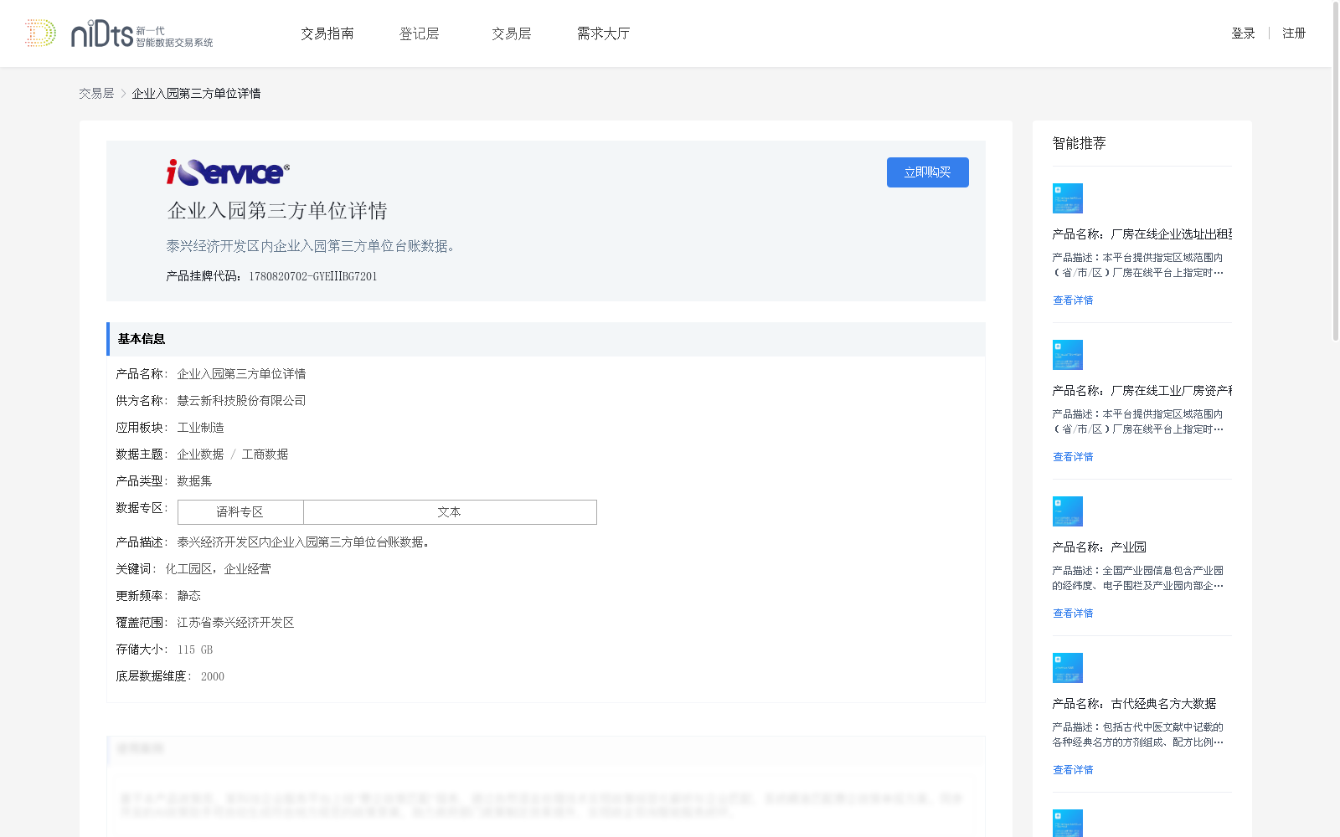The height and width of the screenshot is (837, 1340).
Task: Click the 产品挂牌代码 value 1780820702-GYEIIIBG7201
Action: [x=313, y=277]
